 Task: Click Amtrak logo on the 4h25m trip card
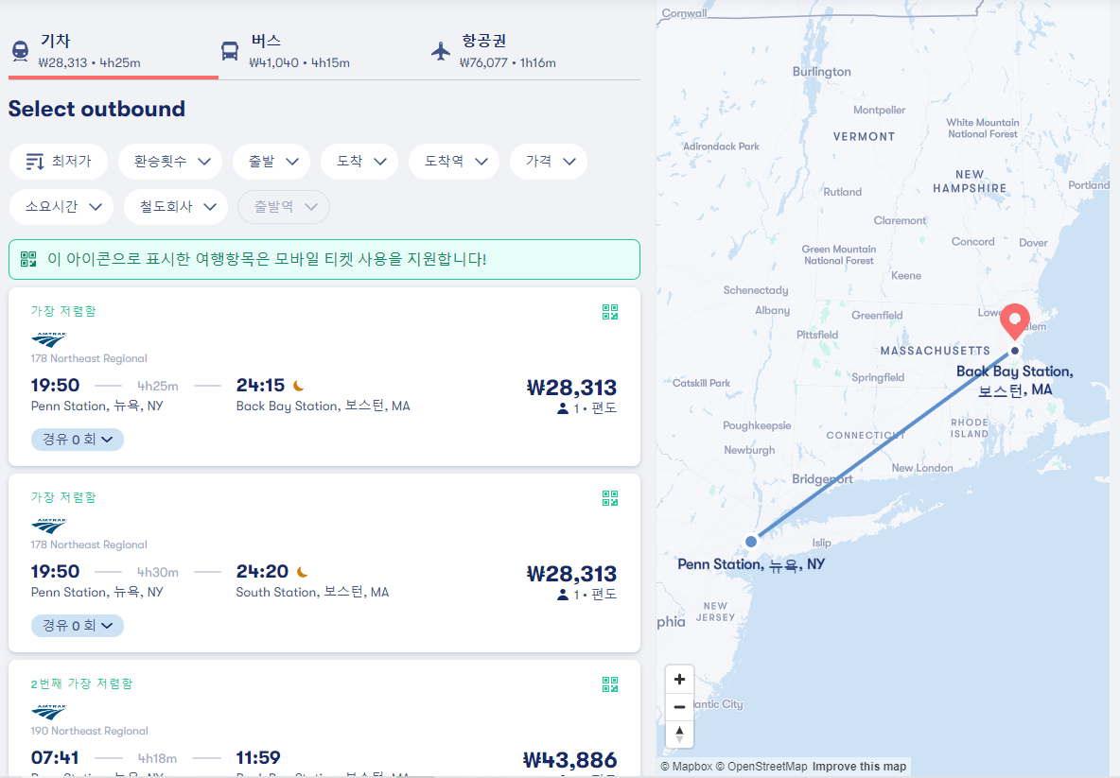click(48, 339)
